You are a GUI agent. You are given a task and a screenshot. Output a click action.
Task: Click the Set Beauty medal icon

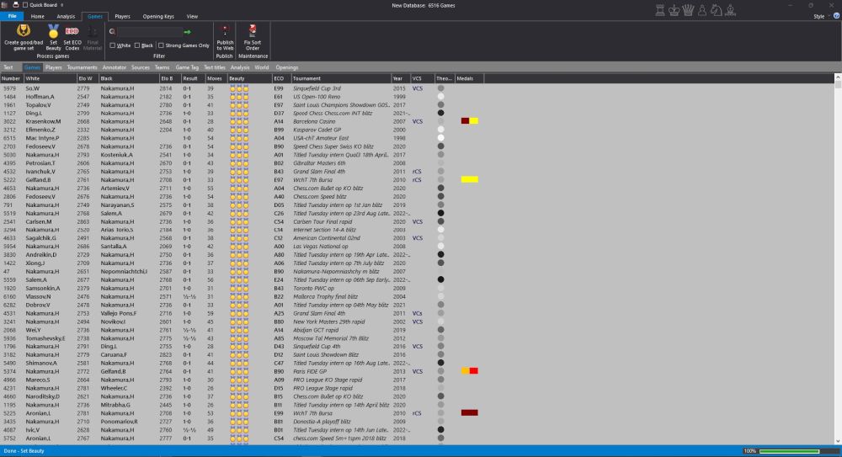point(53,31)
